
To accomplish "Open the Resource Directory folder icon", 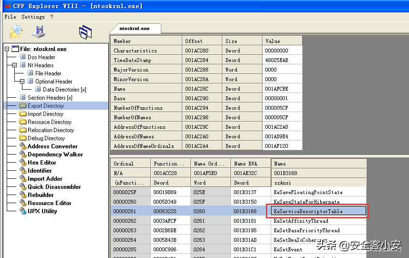I will 23,122.
